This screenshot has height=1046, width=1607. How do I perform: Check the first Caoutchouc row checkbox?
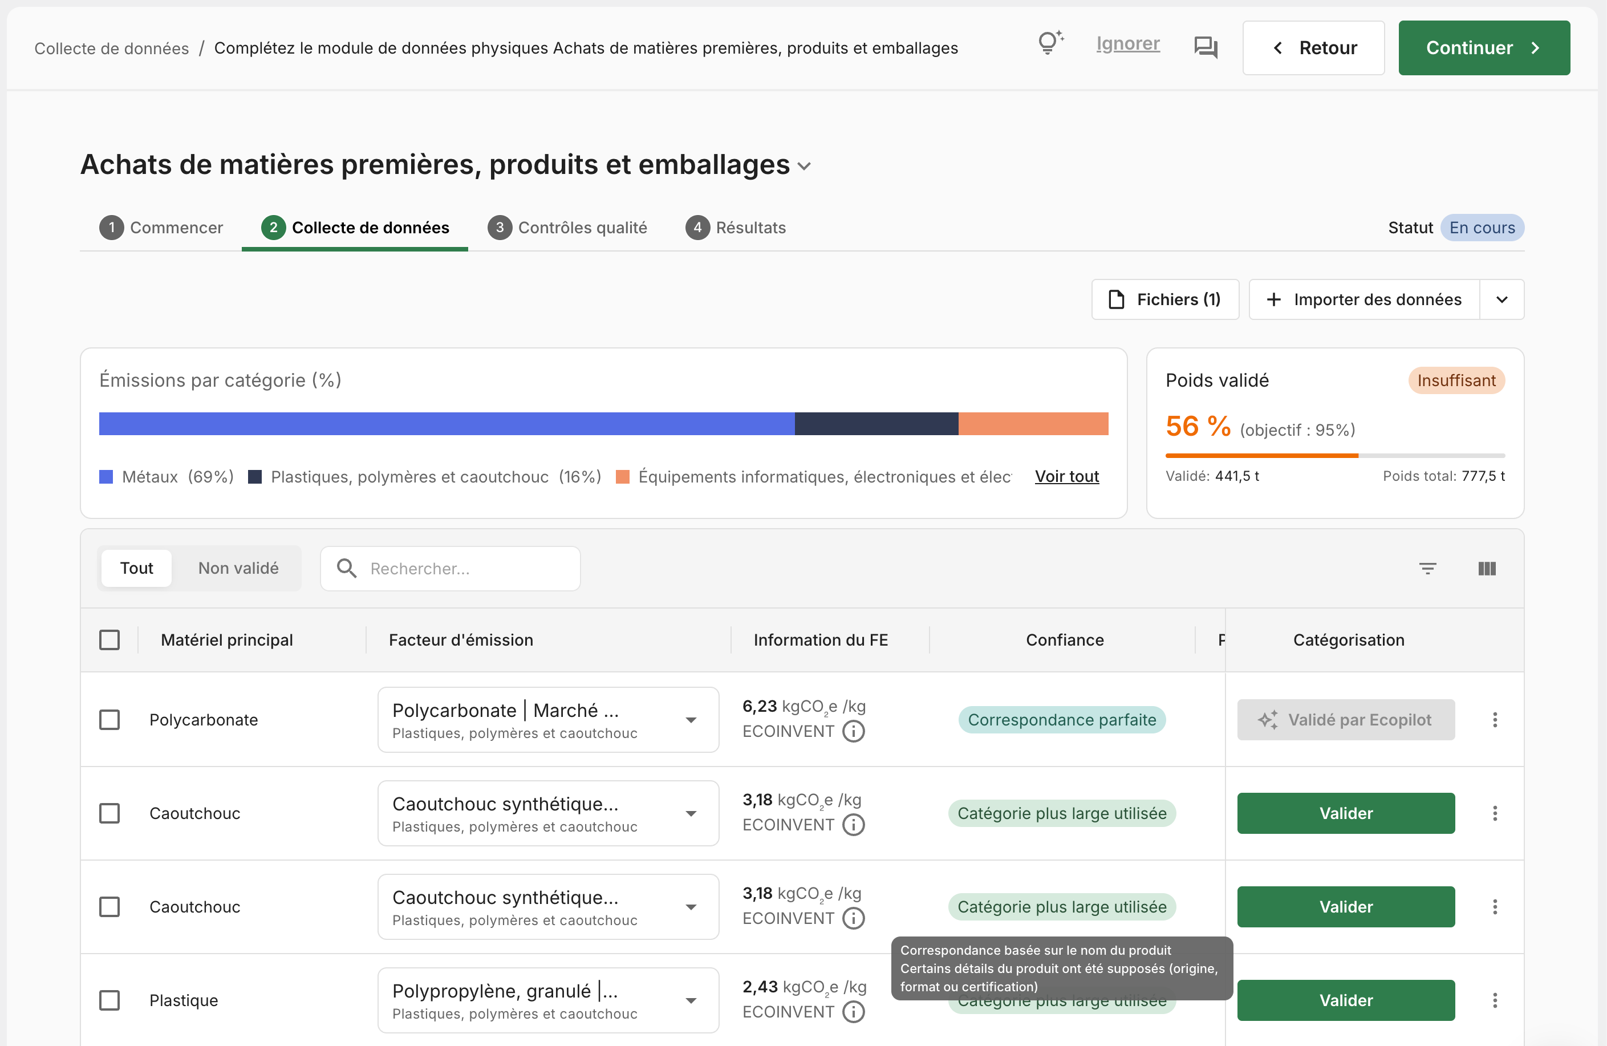109,813
